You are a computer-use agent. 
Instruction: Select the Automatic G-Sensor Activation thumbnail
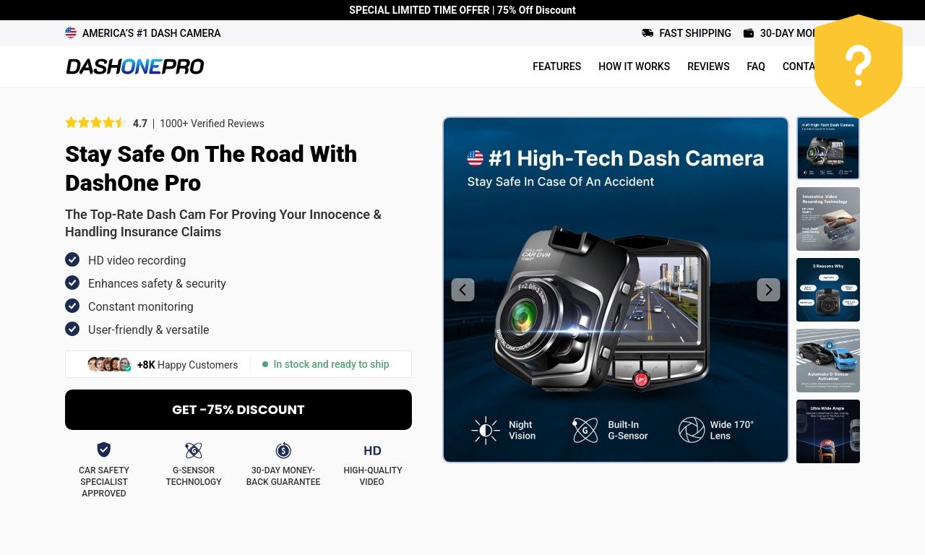click(828, 361)
